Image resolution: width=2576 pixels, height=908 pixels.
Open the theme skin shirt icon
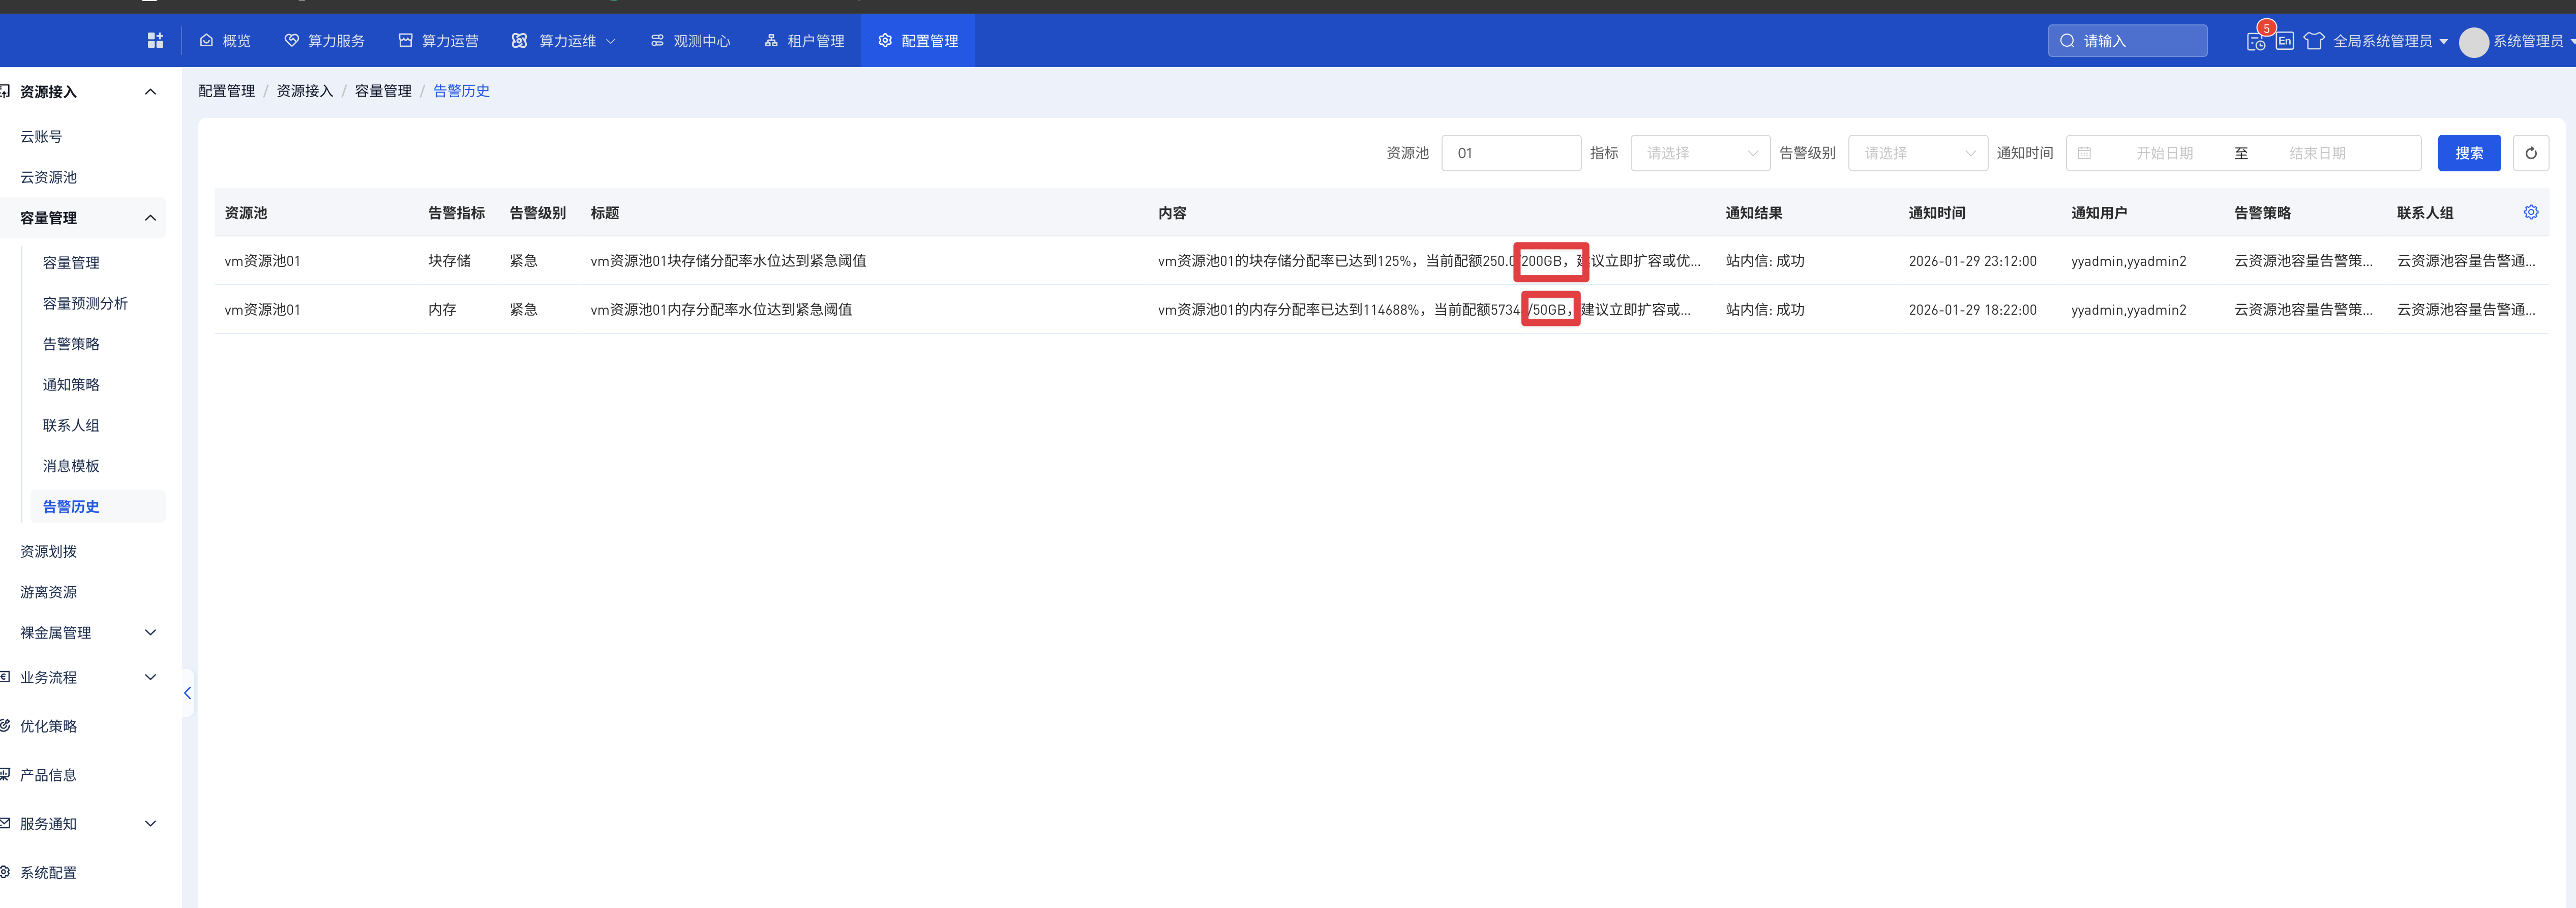click(2313, 41)
